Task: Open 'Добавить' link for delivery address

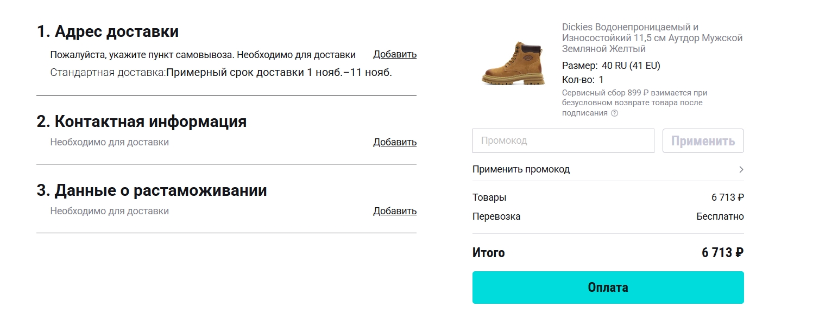Action: point(394,54)
